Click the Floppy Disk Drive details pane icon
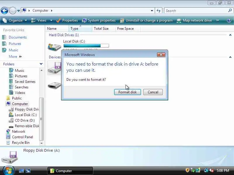Viewport: 234px width, 175px height. [10, 157]
